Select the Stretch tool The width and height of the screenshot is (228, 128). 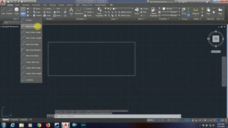pyautogui.click(x=37, y=15)
